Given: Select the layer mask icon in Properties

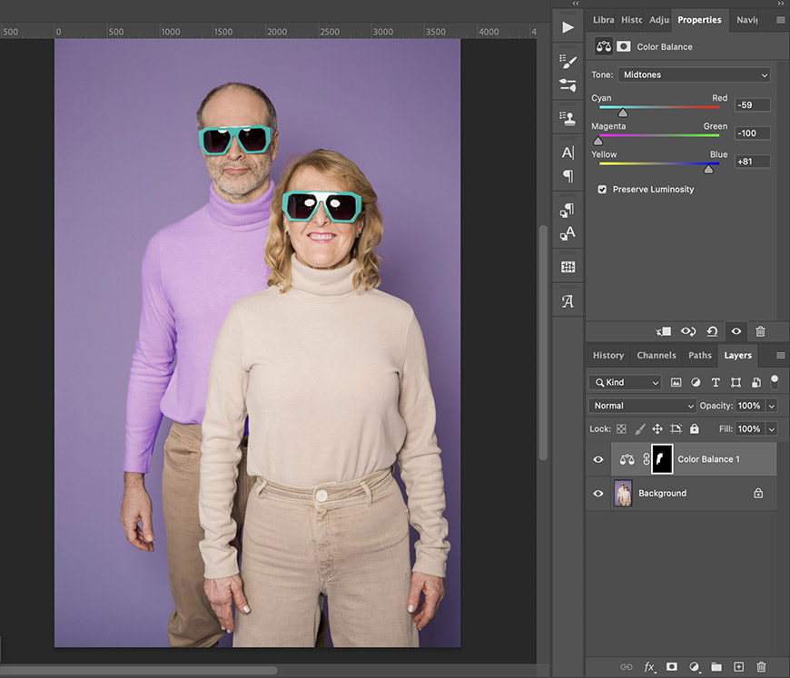Looking at the screenshot, I should coord(623,46).
